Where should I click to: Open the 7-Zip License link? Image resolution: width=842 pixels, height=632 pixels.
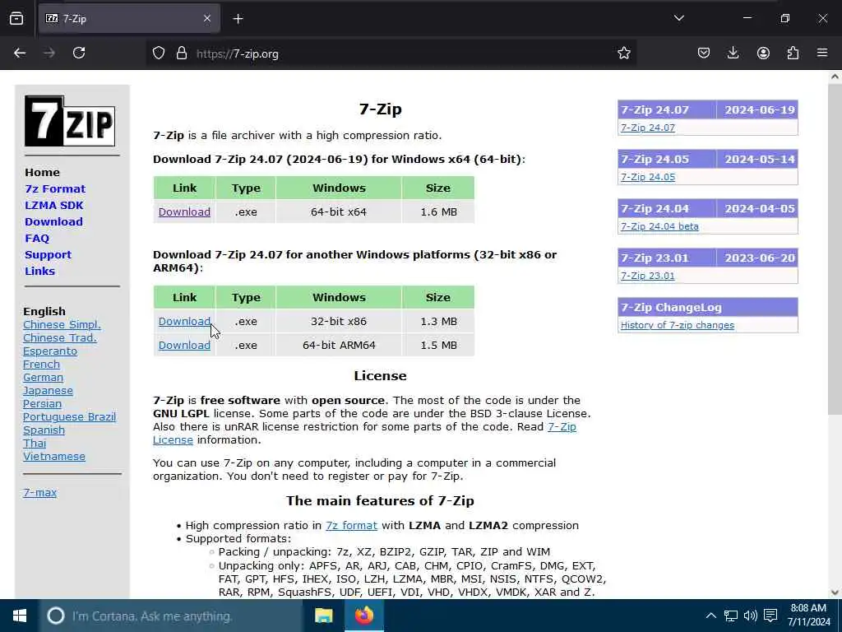pos(364,433)
